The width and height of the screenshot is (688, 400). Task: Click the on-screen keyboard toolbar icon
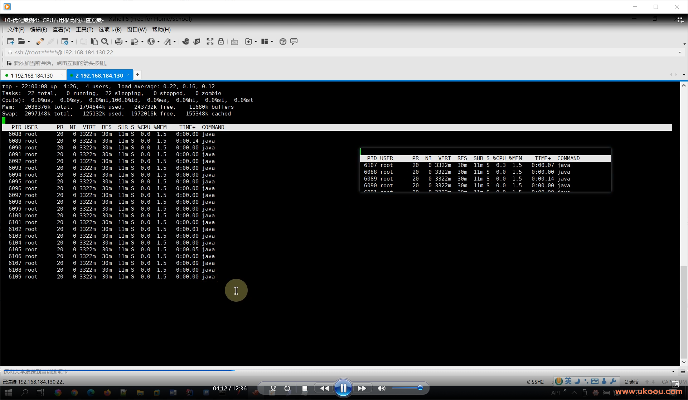coord(234,41)
